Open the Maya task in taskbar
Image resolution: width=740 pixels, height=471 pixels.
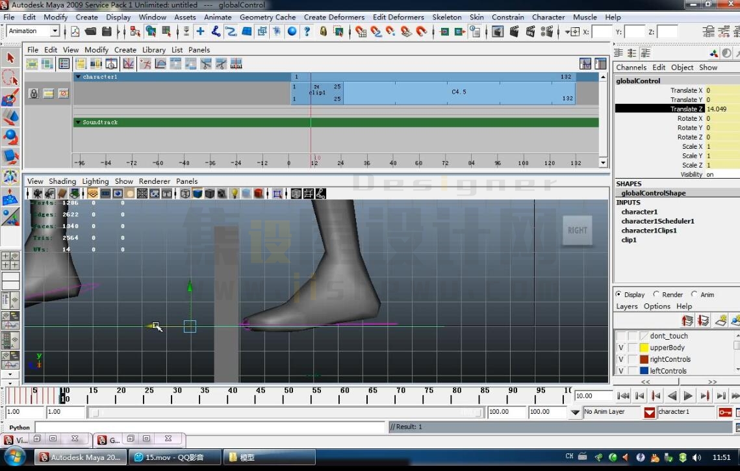click(80, 457)
